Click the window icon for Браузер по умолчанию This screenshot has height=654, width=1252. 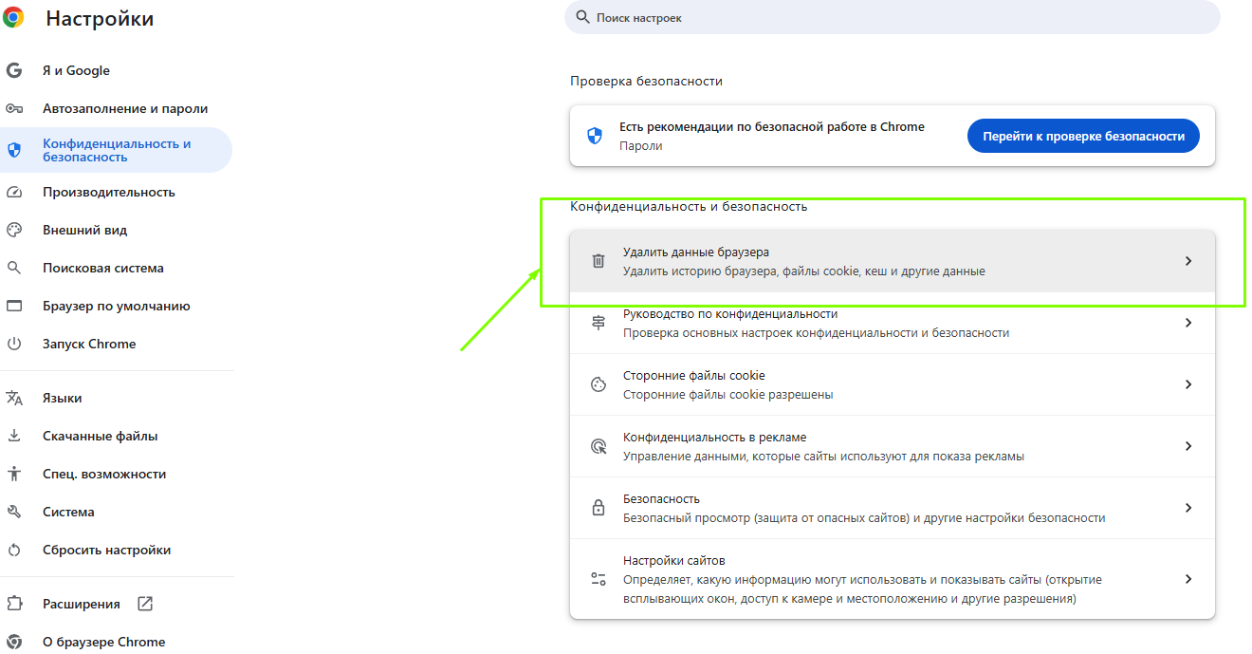[x=13, y=306]
